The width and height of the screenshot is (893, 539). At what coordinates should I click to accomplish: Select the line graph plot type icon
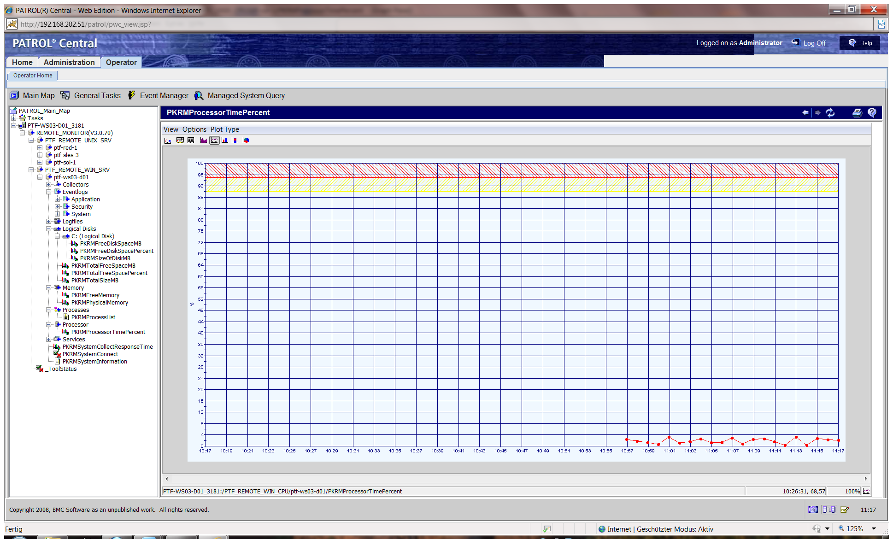214,141
